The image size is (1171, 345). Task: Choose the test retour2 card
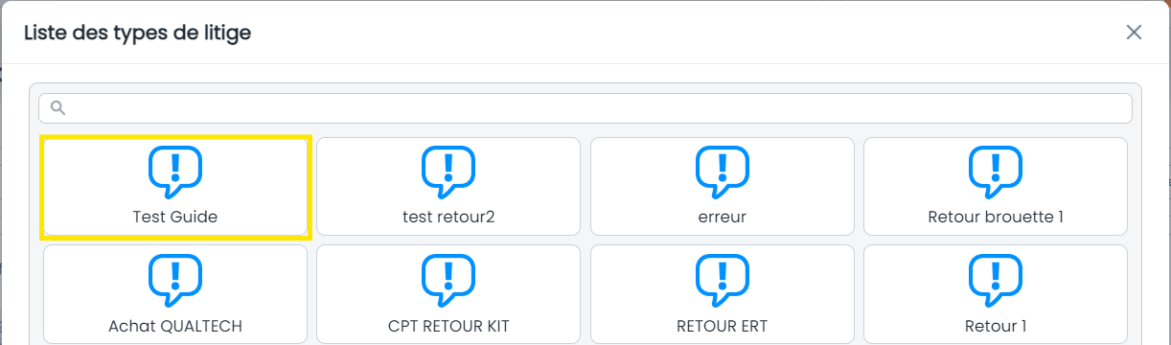click(x=448, y=187)
